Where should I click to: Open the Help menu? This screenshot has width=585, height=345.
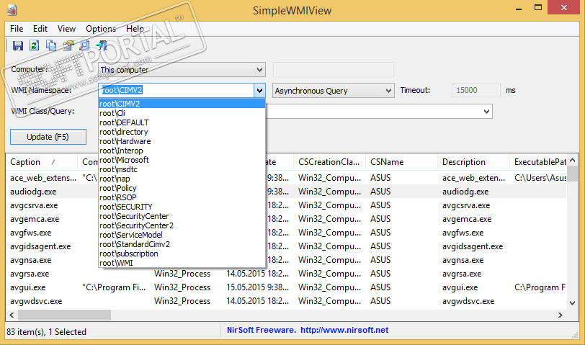click(135, 29)
